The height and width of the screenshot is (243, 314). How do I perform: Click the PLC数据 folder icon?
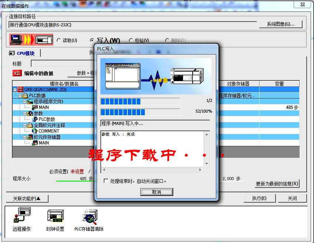[25, 95]
